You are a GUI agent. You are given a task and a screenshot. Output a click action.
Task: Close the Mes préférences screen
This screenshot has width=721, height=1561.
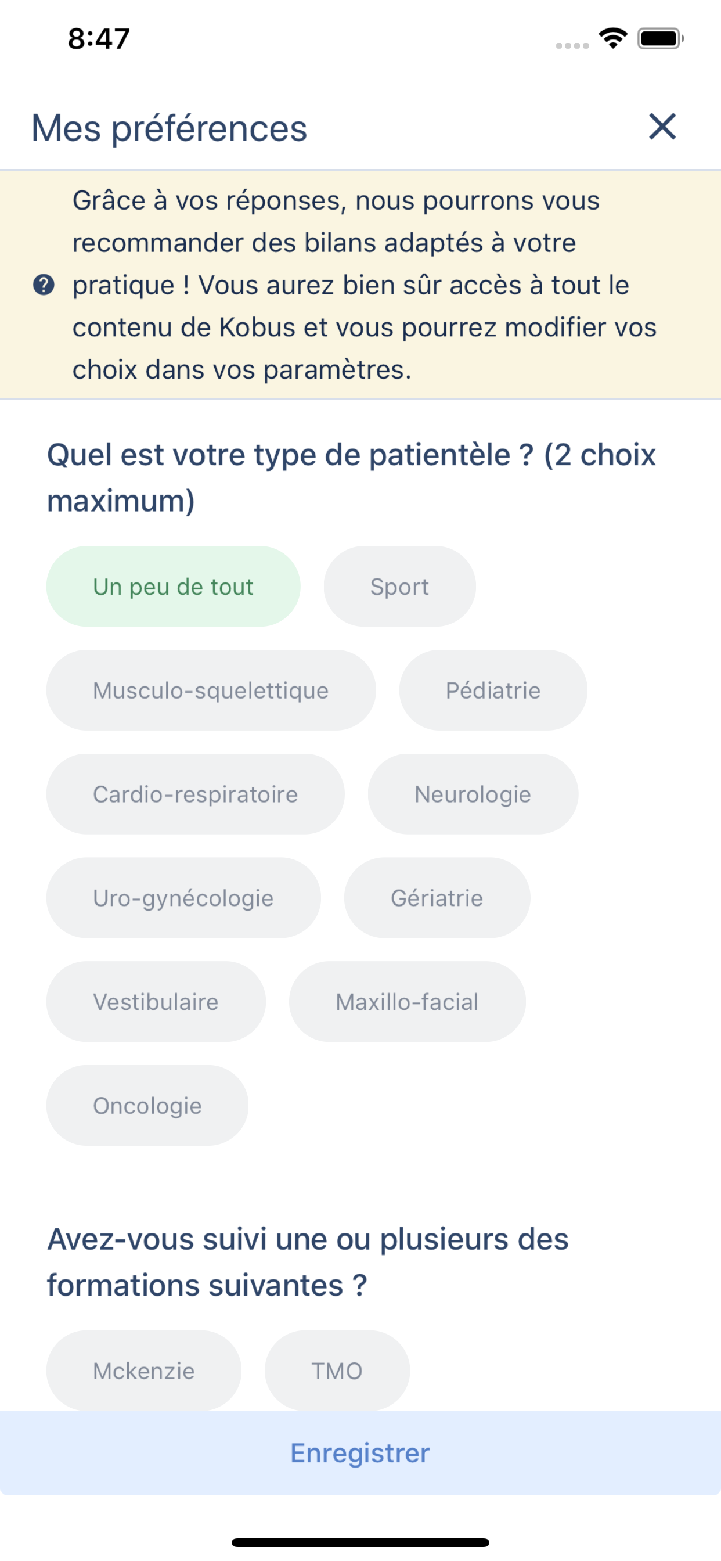[x=662, y=127]
